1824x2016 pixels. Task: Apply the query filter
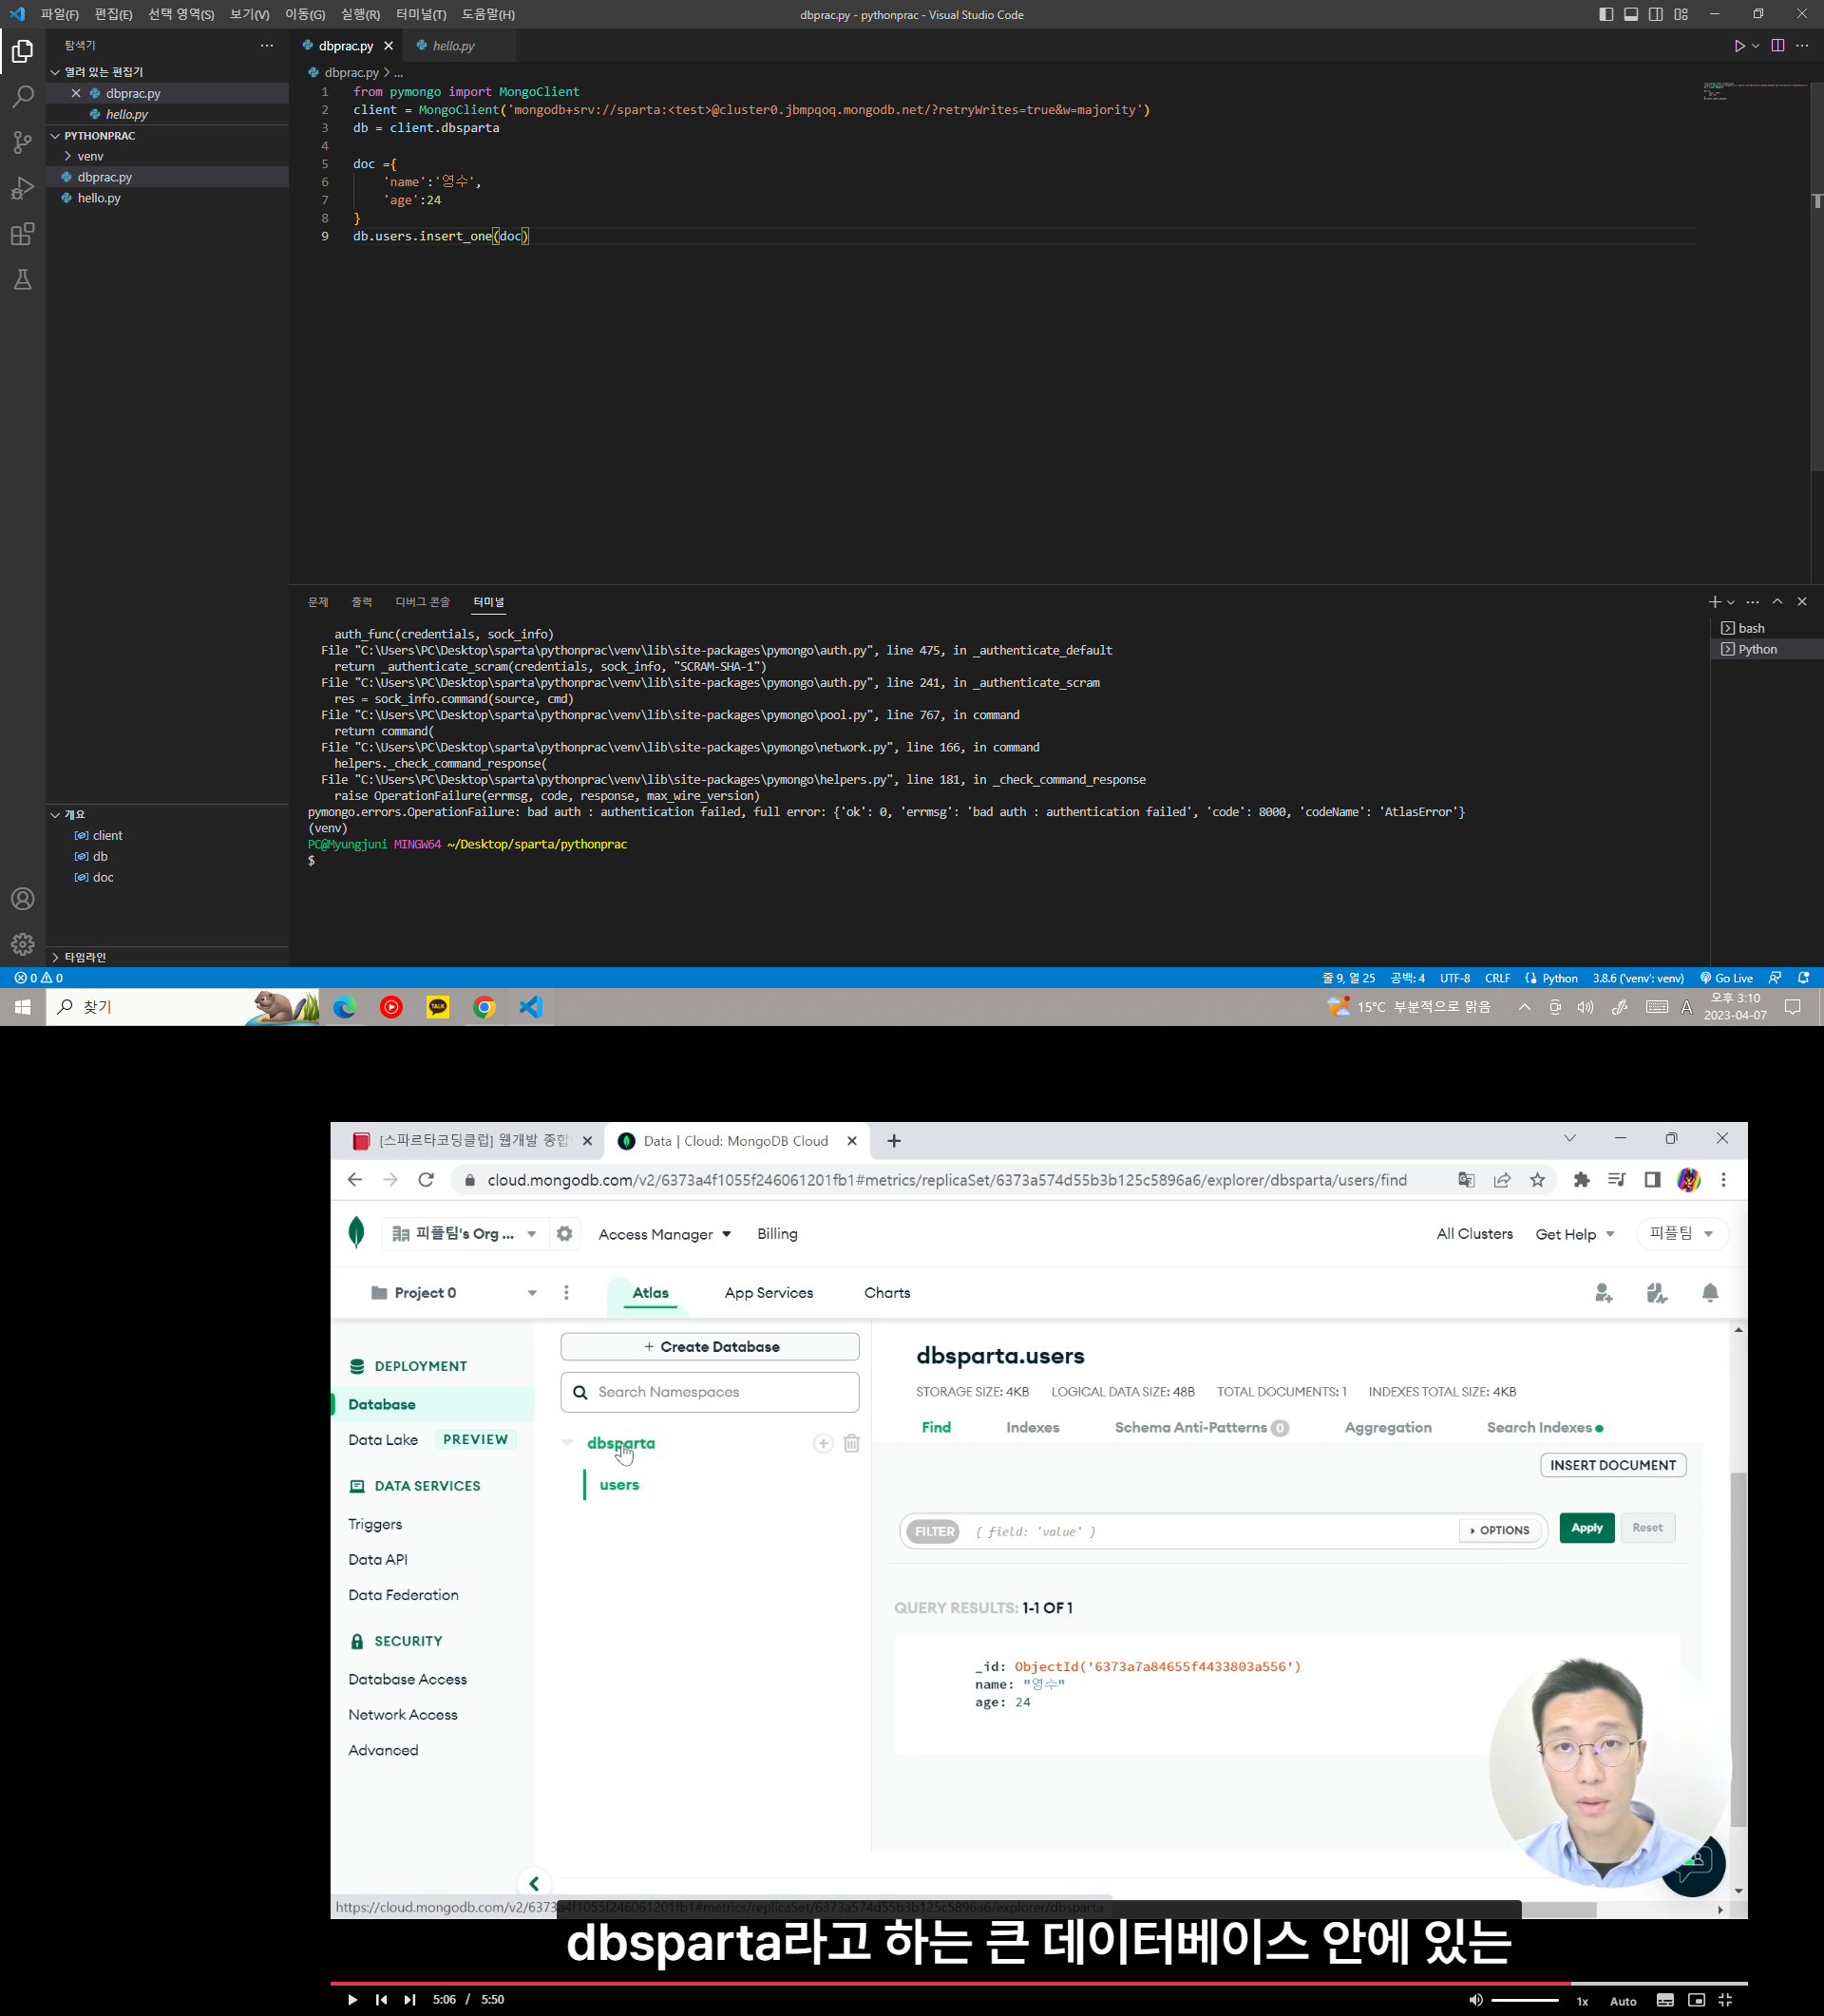tap(1587, 1528)
